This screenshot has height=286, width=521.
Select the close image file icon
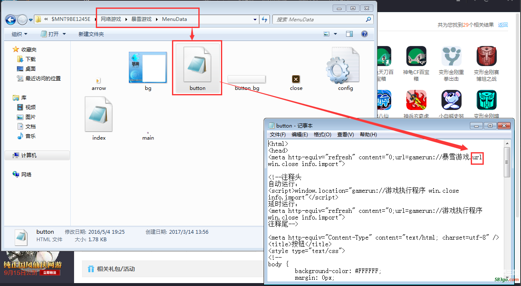pos(296,79)
